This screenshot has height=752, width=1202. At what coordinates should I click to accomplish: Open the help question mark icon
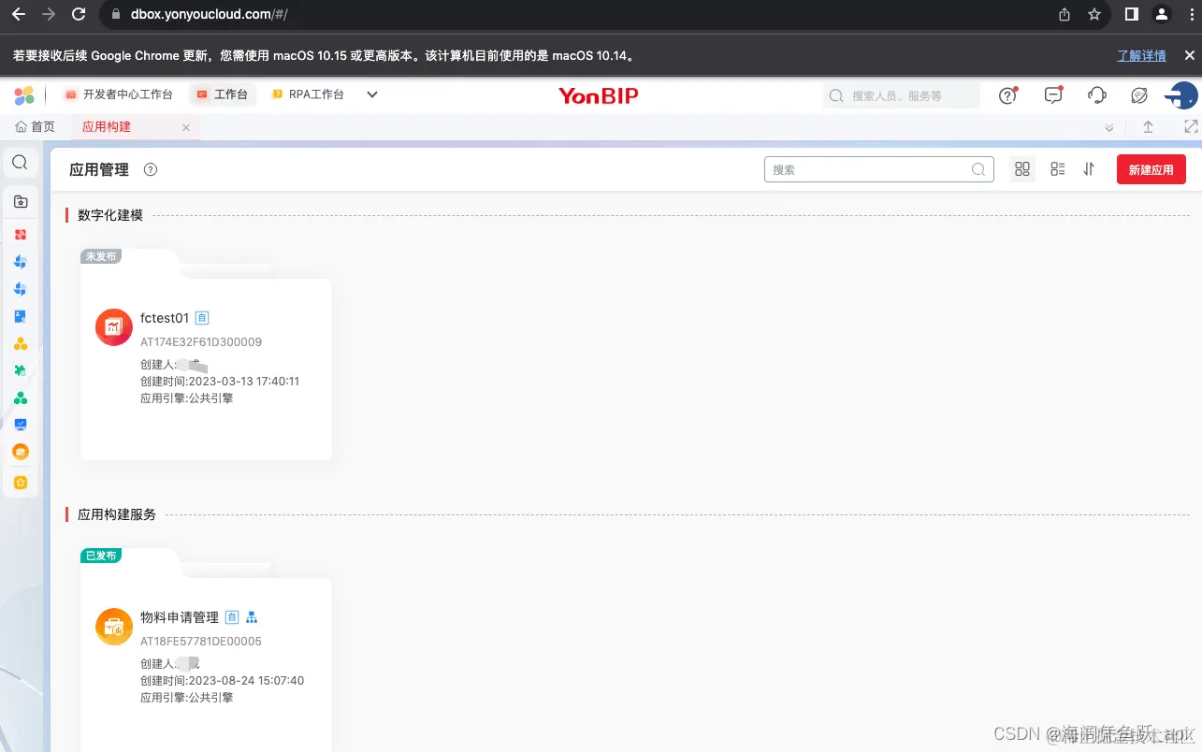(1007, 94)
